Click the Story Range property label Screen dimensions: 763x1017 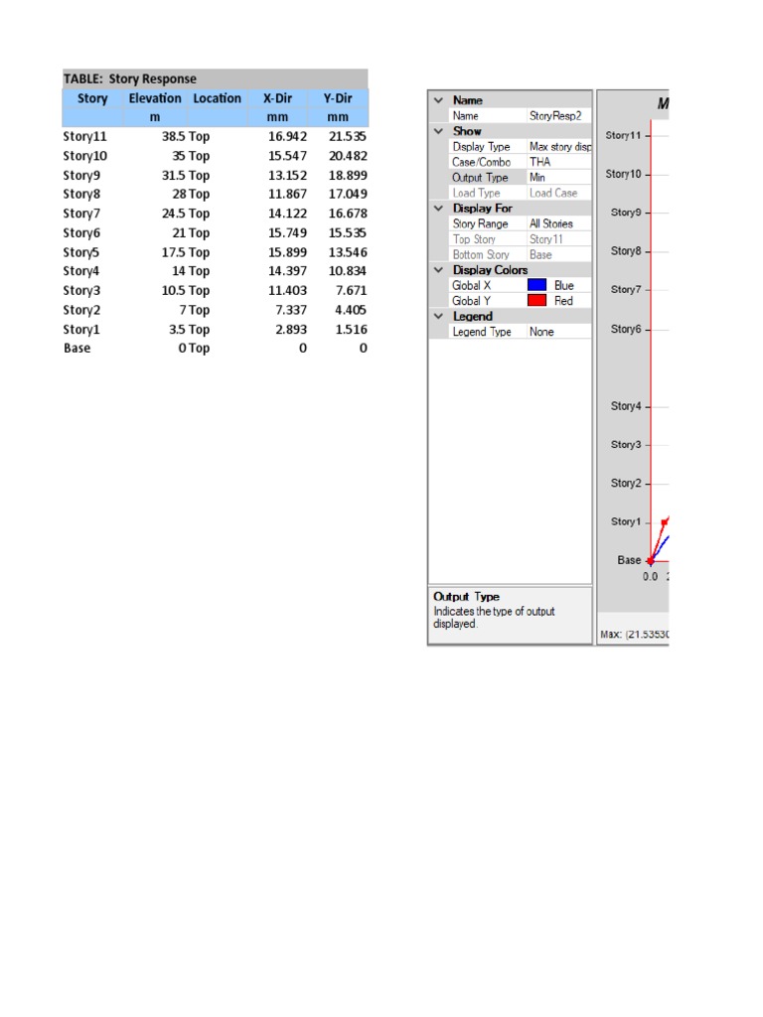point(480,223)
